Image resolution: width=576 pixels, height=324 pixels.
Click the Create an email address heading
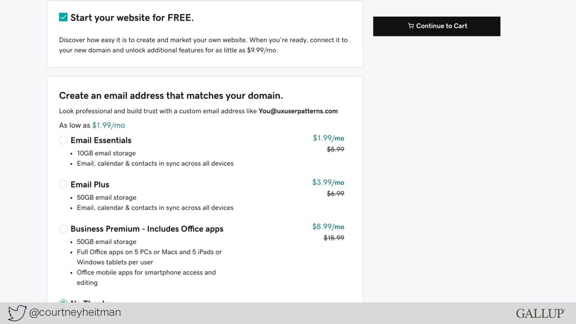[x=171, y=96]
